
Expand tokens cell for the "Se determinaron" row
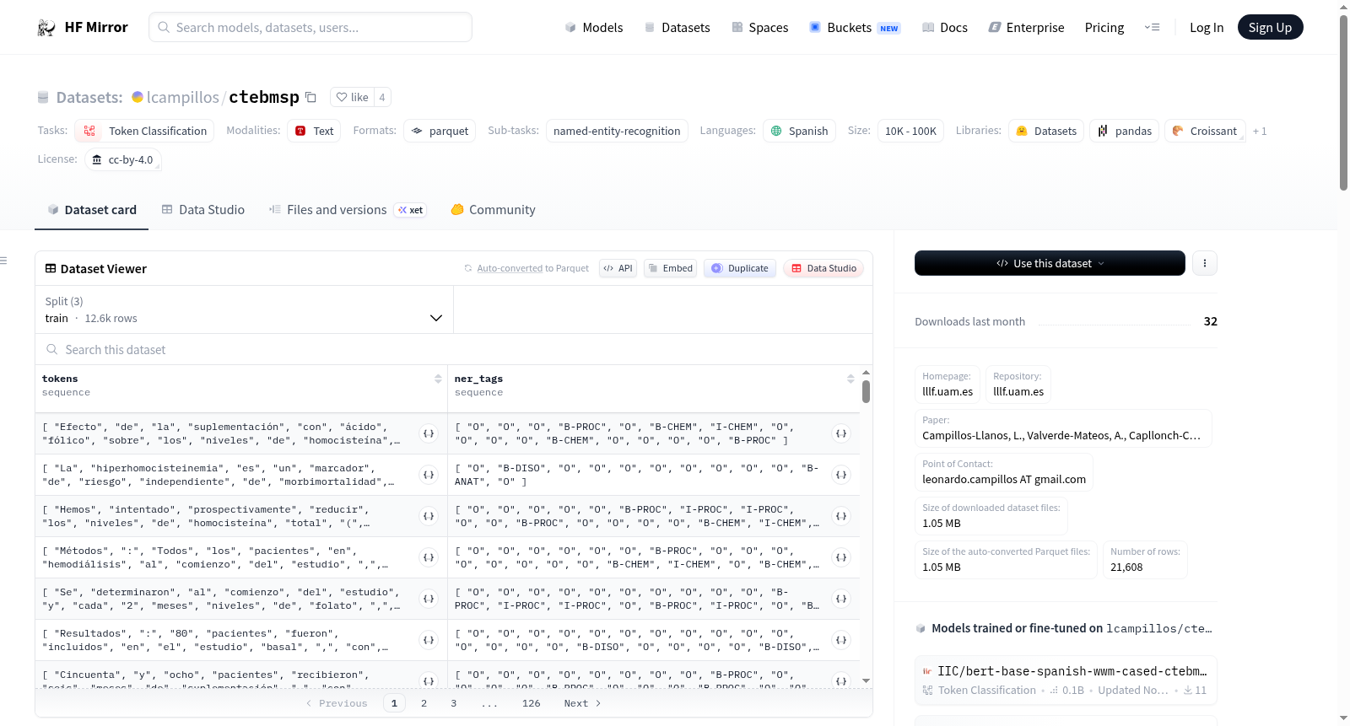(x=429, y=599)
